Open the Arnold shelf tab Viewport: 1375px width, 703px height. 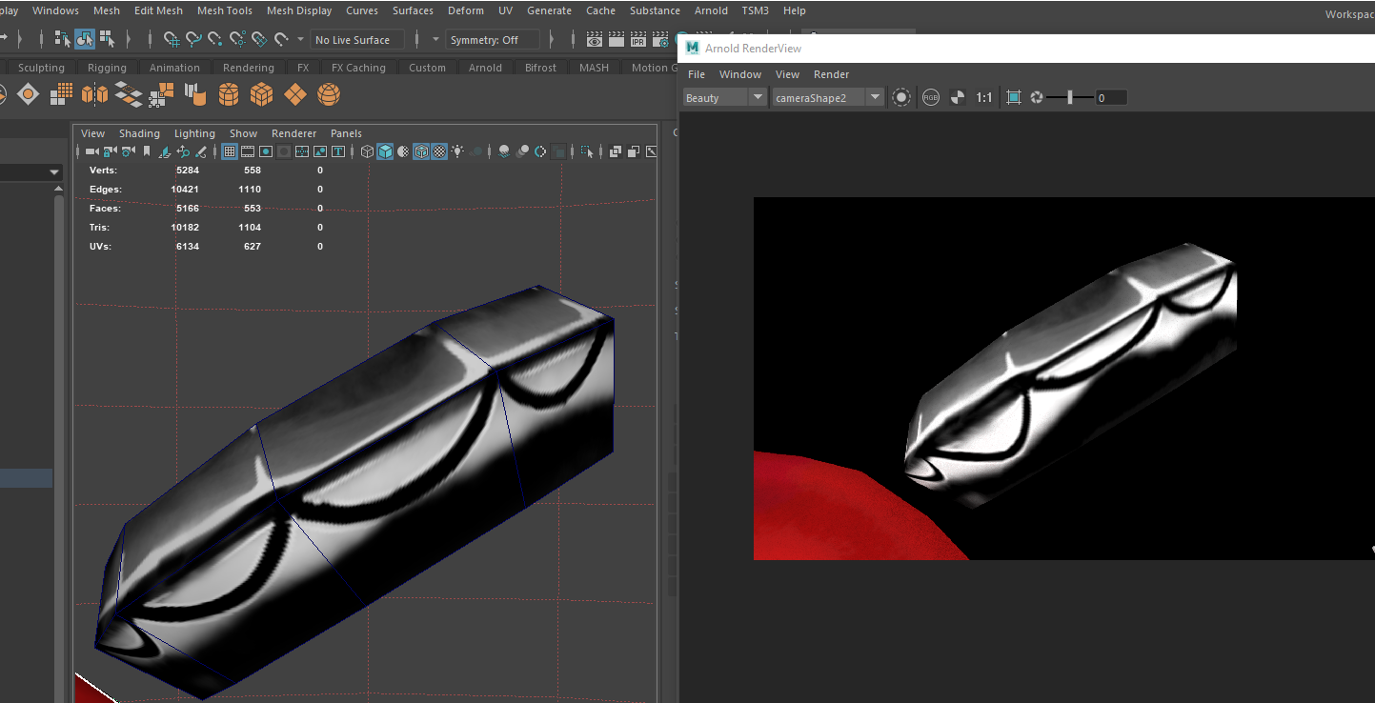[x=485, y=68]
